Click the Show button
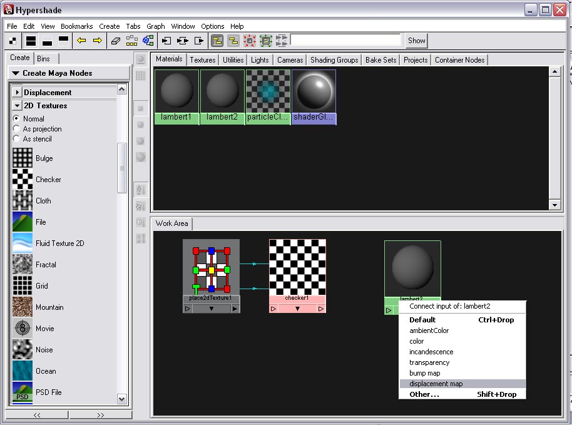 click(417, 41)
